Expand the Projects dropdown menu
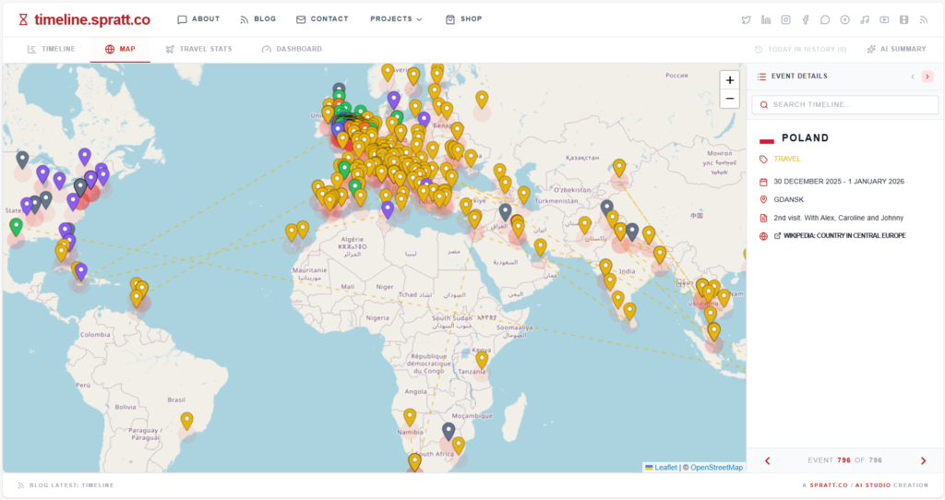 [x=396, y=19]
